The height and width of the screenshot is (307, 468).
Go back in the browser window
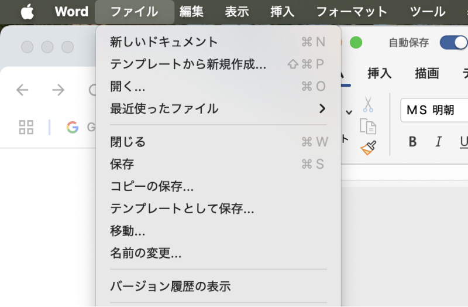coord(22,90)
